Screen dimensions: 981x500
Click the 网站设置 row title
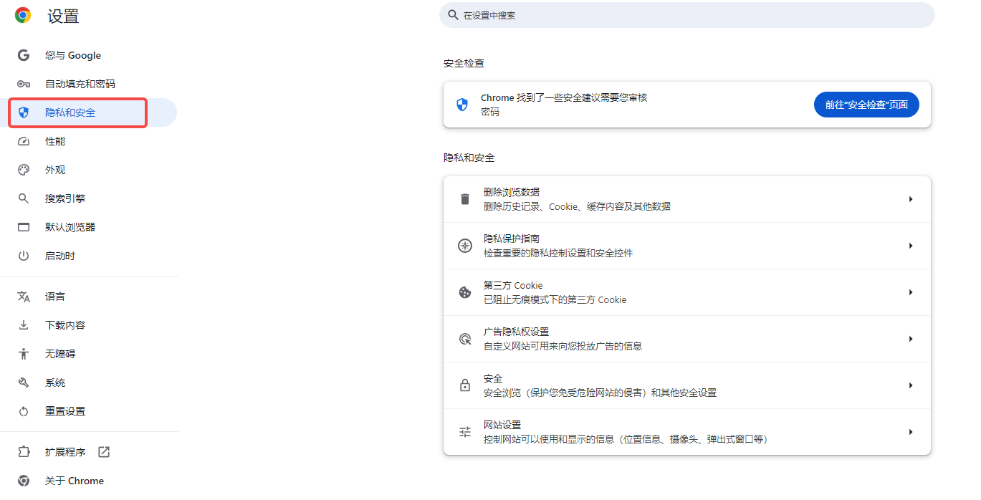(x=502, y=425)
